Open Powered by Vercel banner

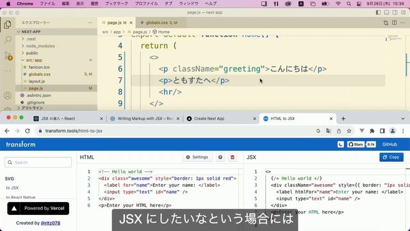(38, 209)
